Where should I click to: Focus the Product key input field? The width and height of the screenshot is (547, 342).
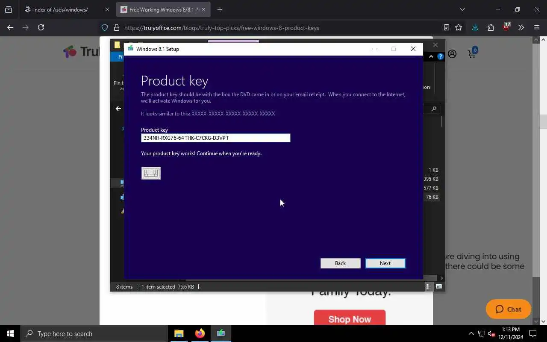pos(216,138)
